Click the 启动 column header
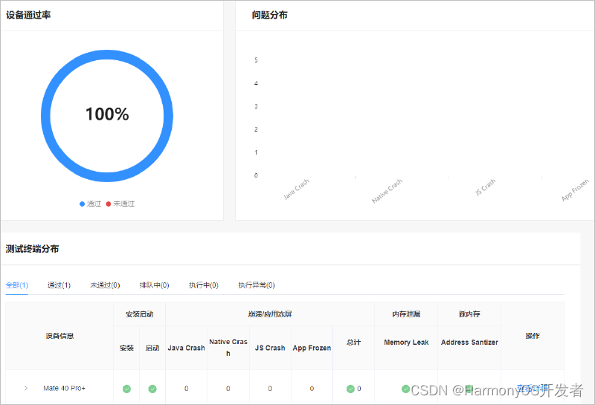Image resolution: width=595 pixels, height=405 pixels. (152, 348)
